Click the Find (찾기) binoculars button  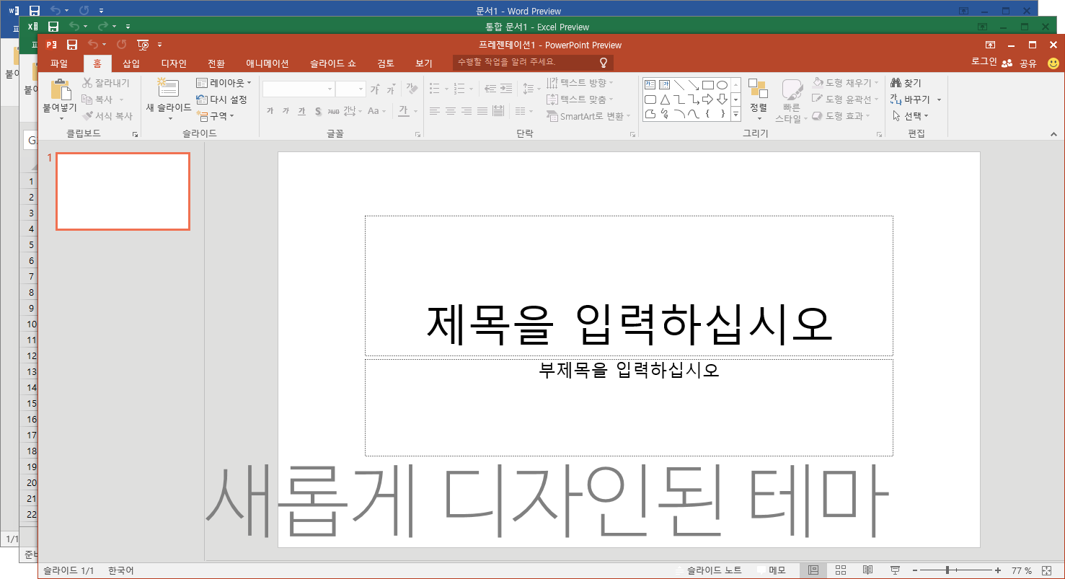pos(906,83)
